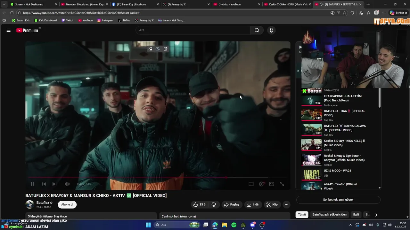
Task: Switch to Stream - Kick Dashboard tab
Action: [x=33, y=4]
